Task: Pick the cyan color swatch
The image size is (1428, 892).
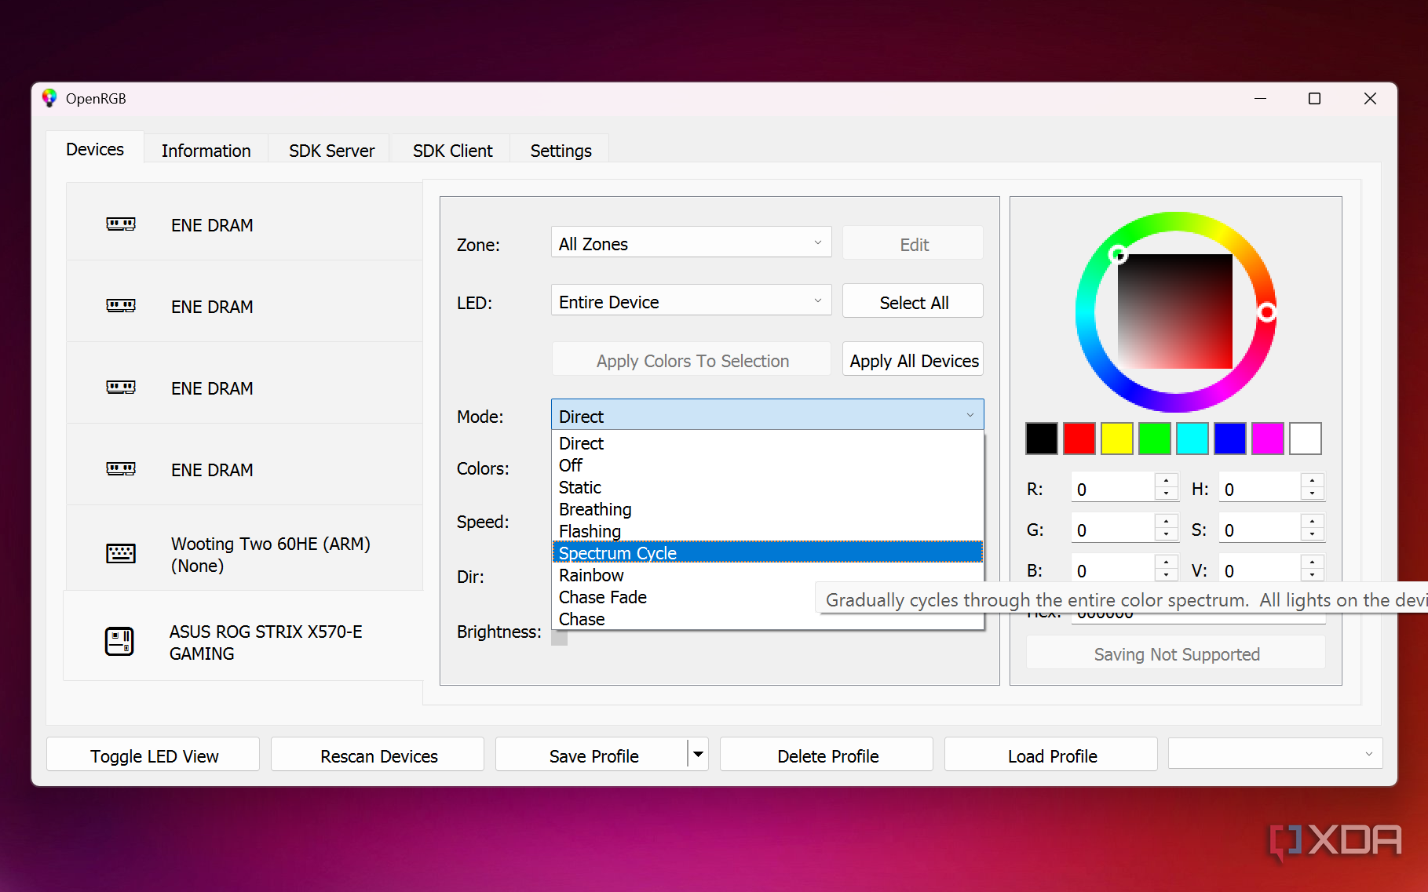Action: point(1192,439)
